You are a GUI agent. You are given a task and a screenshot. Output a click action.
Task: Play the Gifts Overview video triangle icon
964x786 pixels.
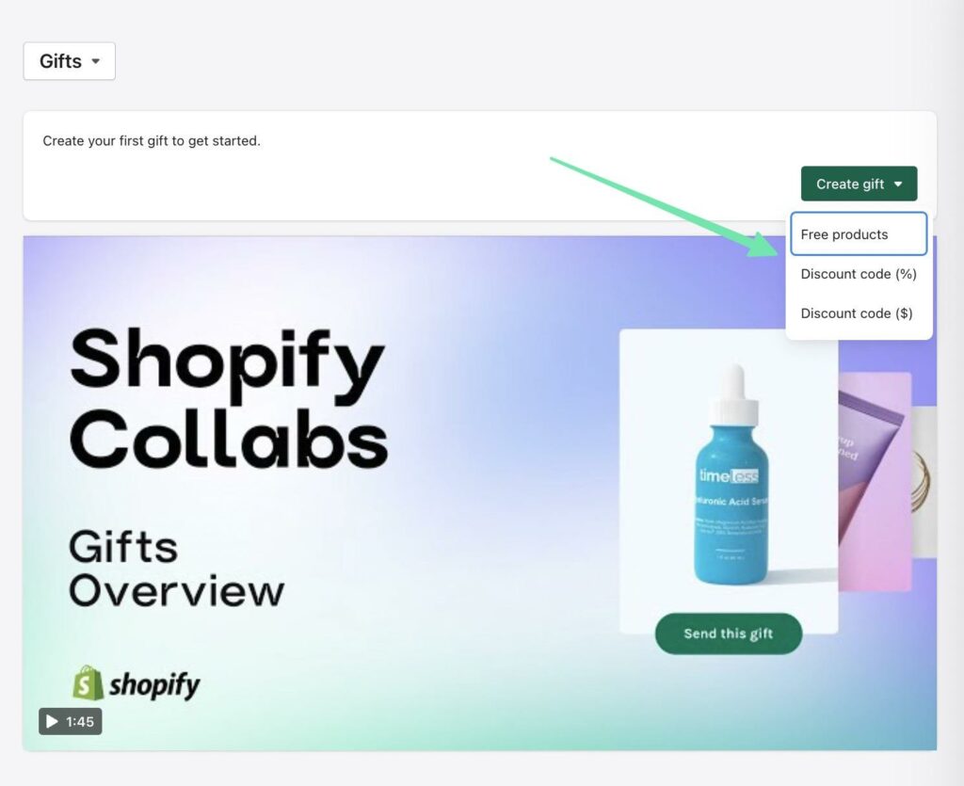click(53, 721)
